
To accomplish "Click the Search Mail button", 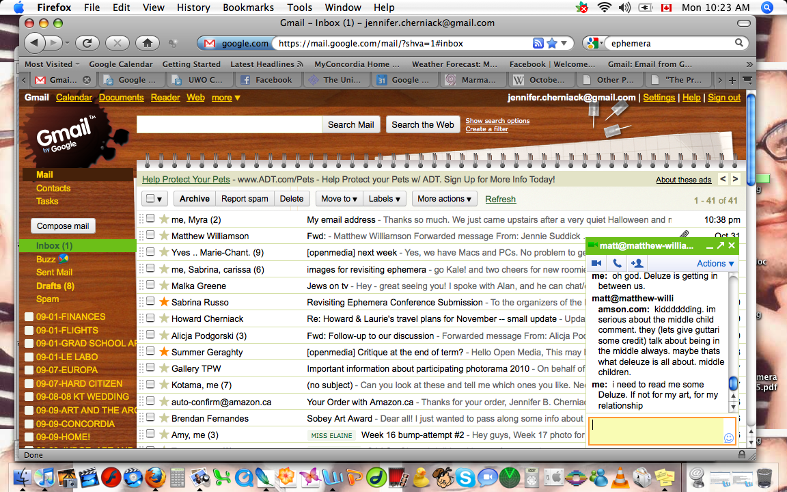I will [x=351, y=124].
